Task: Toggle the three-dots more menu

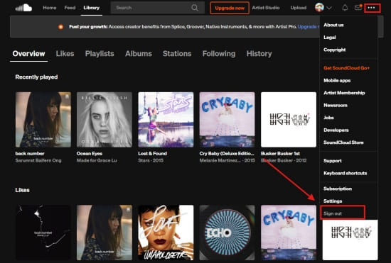Action: click(372, 8)
